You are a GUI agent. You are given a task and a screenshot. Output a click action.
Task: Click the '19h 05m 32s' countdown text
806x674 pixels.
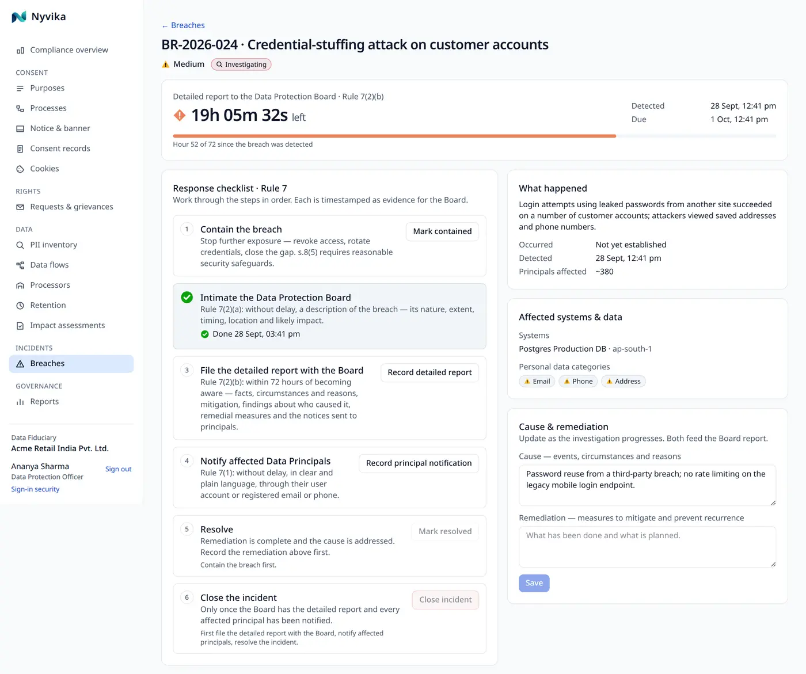(239, 115)
